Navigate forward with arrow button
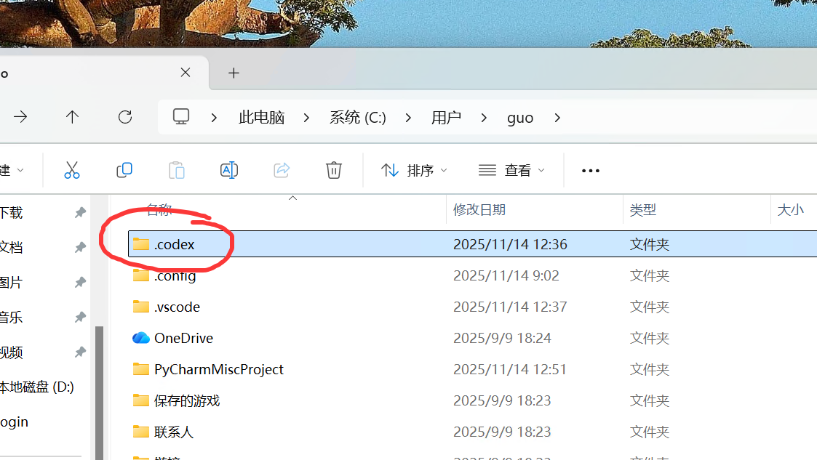This screenshot has height=460, width=817. point(20,117)
